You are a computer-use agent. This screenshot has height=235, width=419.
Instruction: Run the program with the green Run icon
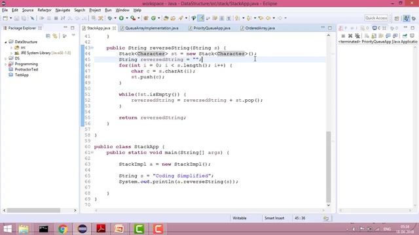[x=121, y=18]
